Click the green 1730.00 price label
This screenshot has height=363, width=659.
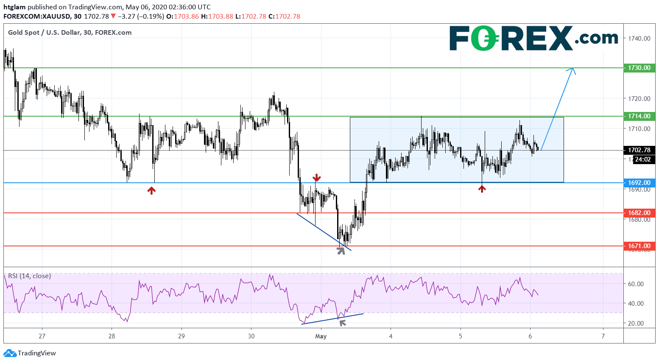[639, 68]
